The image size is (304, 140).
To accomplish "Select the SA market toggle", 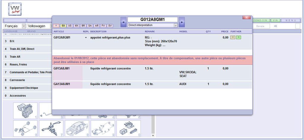I will pyautogui.click(x=90, y=26).
